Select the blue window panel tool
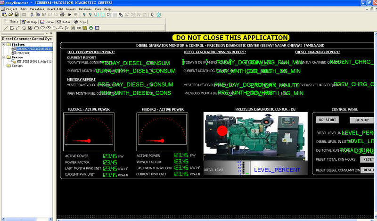377x221 pixels. (x=97, y=28)
